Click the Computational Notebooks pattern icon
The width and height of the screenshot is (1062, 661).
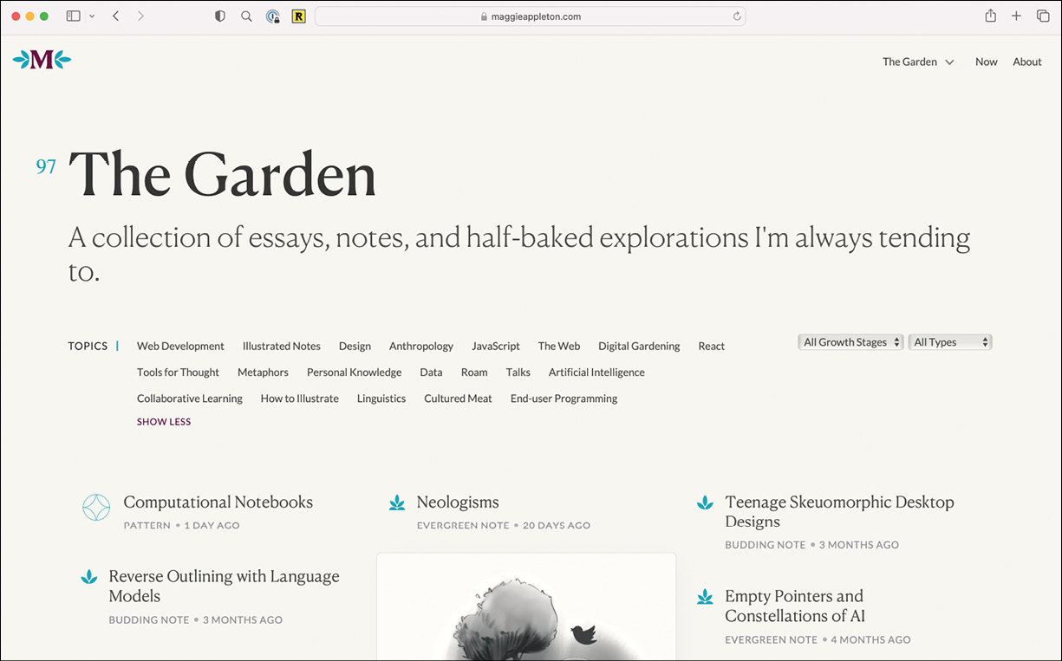coord(95,507)
